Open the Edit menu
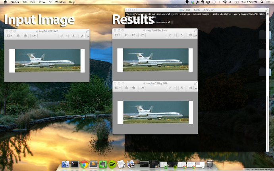This screenshot has height=171, width=274. pos(33,2)
